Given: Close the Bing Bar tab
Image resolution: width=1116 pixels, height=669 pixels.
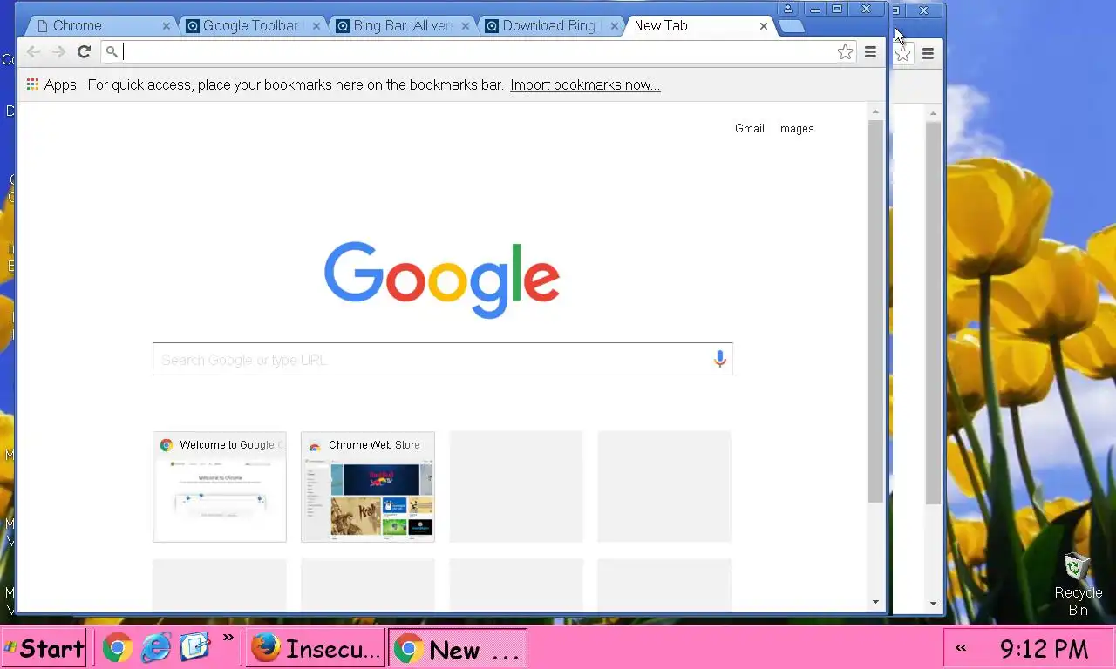Looking at the screenshot, I should pos(465,26).
